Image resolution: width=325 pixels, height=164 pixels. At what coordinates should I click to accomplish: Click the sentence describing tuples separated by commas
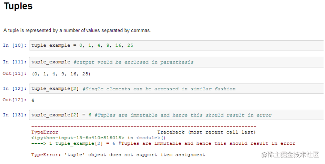pyautogui.click(x=77, y=30)
